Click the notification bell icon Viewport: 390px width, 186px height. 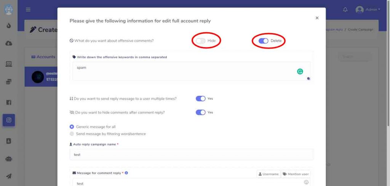(345, 10)
